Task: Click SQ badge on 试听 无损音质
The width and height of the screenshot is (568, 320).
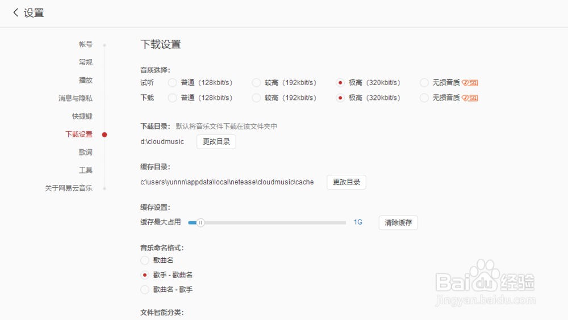Action: [470, 83]
